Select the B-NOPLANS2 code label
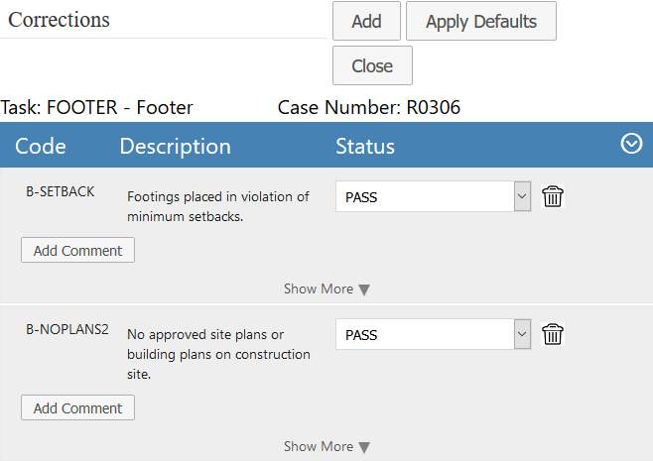The height and width of the screenshot is (461, 653). tap(67, 329)
